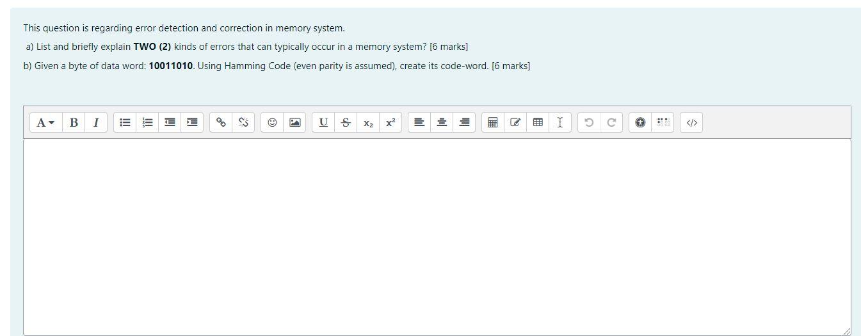Image resolution: width=861 pixels, height=336 pixels.
Task: Open the edit pencil tool icon
Action: [515, 122]
